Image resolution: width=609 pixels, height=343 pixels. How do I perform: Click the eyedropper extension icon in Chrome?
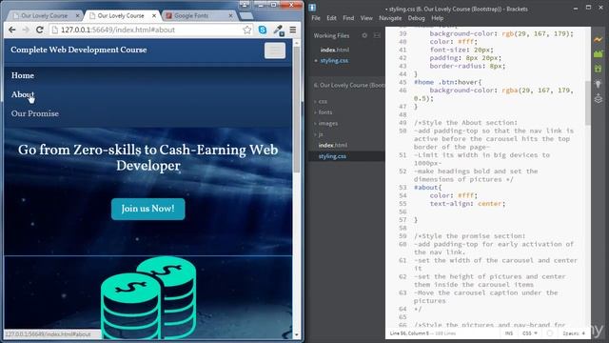pyautogui.click(x=278, y=30)
